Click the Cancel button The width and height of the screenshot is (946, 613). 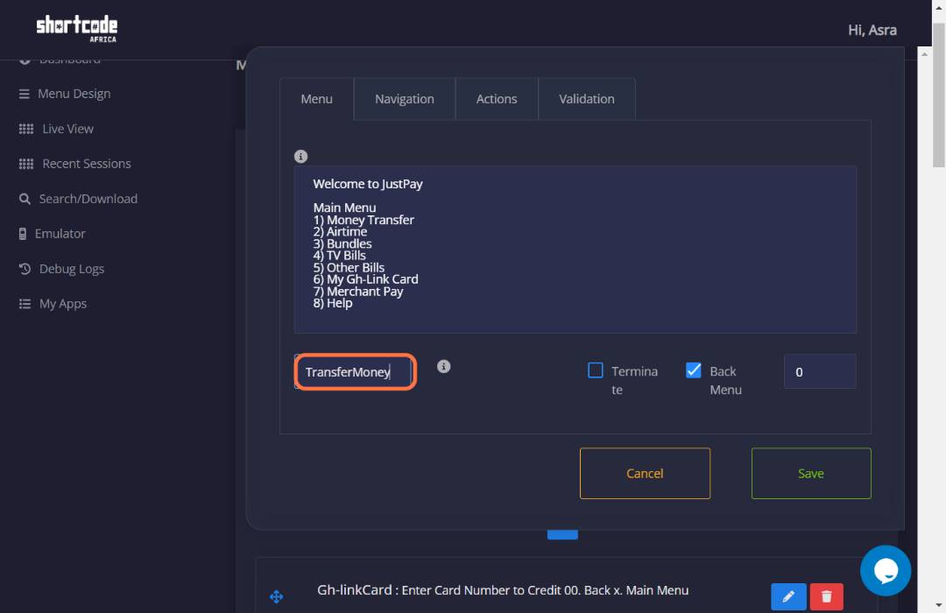click(645, 473)
